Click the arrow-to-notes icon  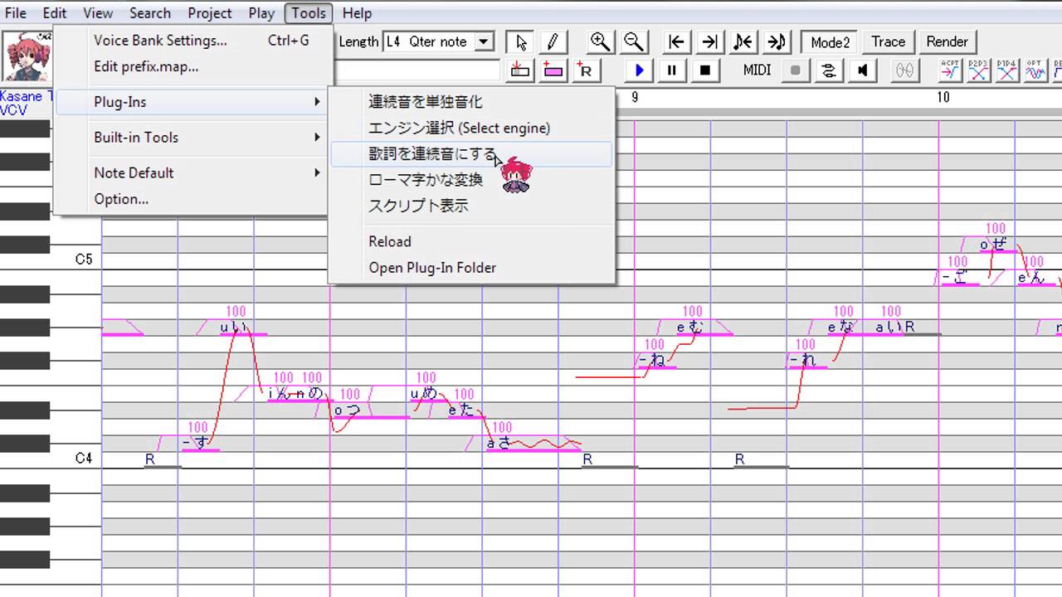pos(777,41)
